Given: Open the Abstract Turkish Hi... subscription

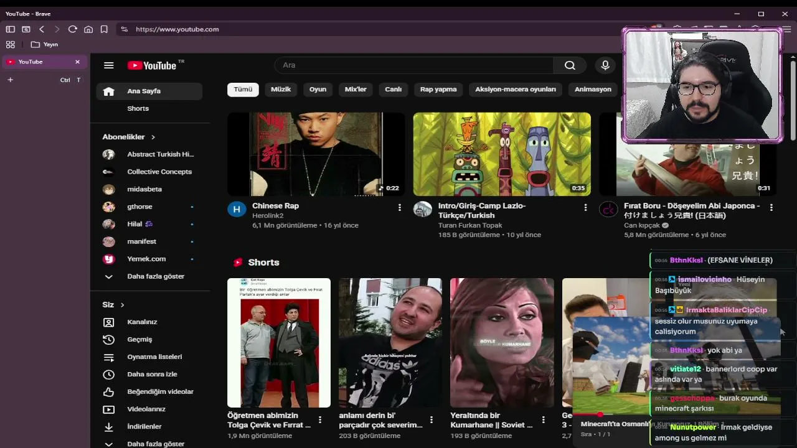Looking at the screenshot, I should click(x=149, y=154).
